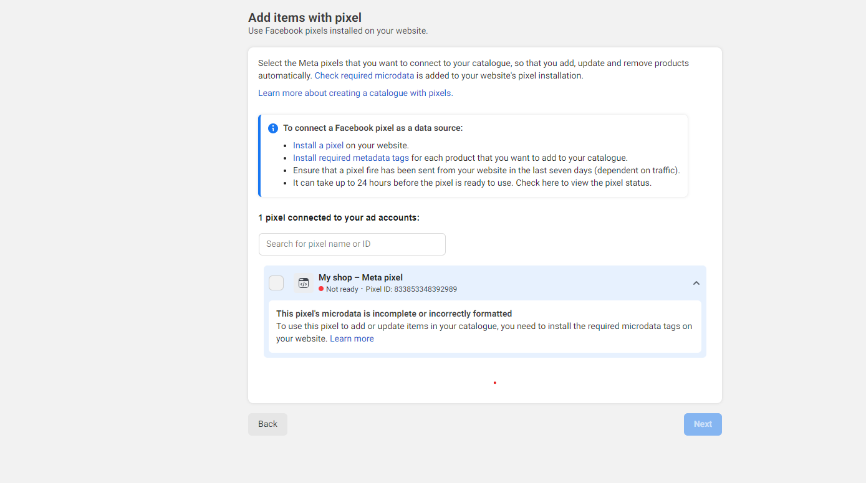866x483 pixels.
Task: Focus the Search for pixel name or ID field
Action: (352, 244)
